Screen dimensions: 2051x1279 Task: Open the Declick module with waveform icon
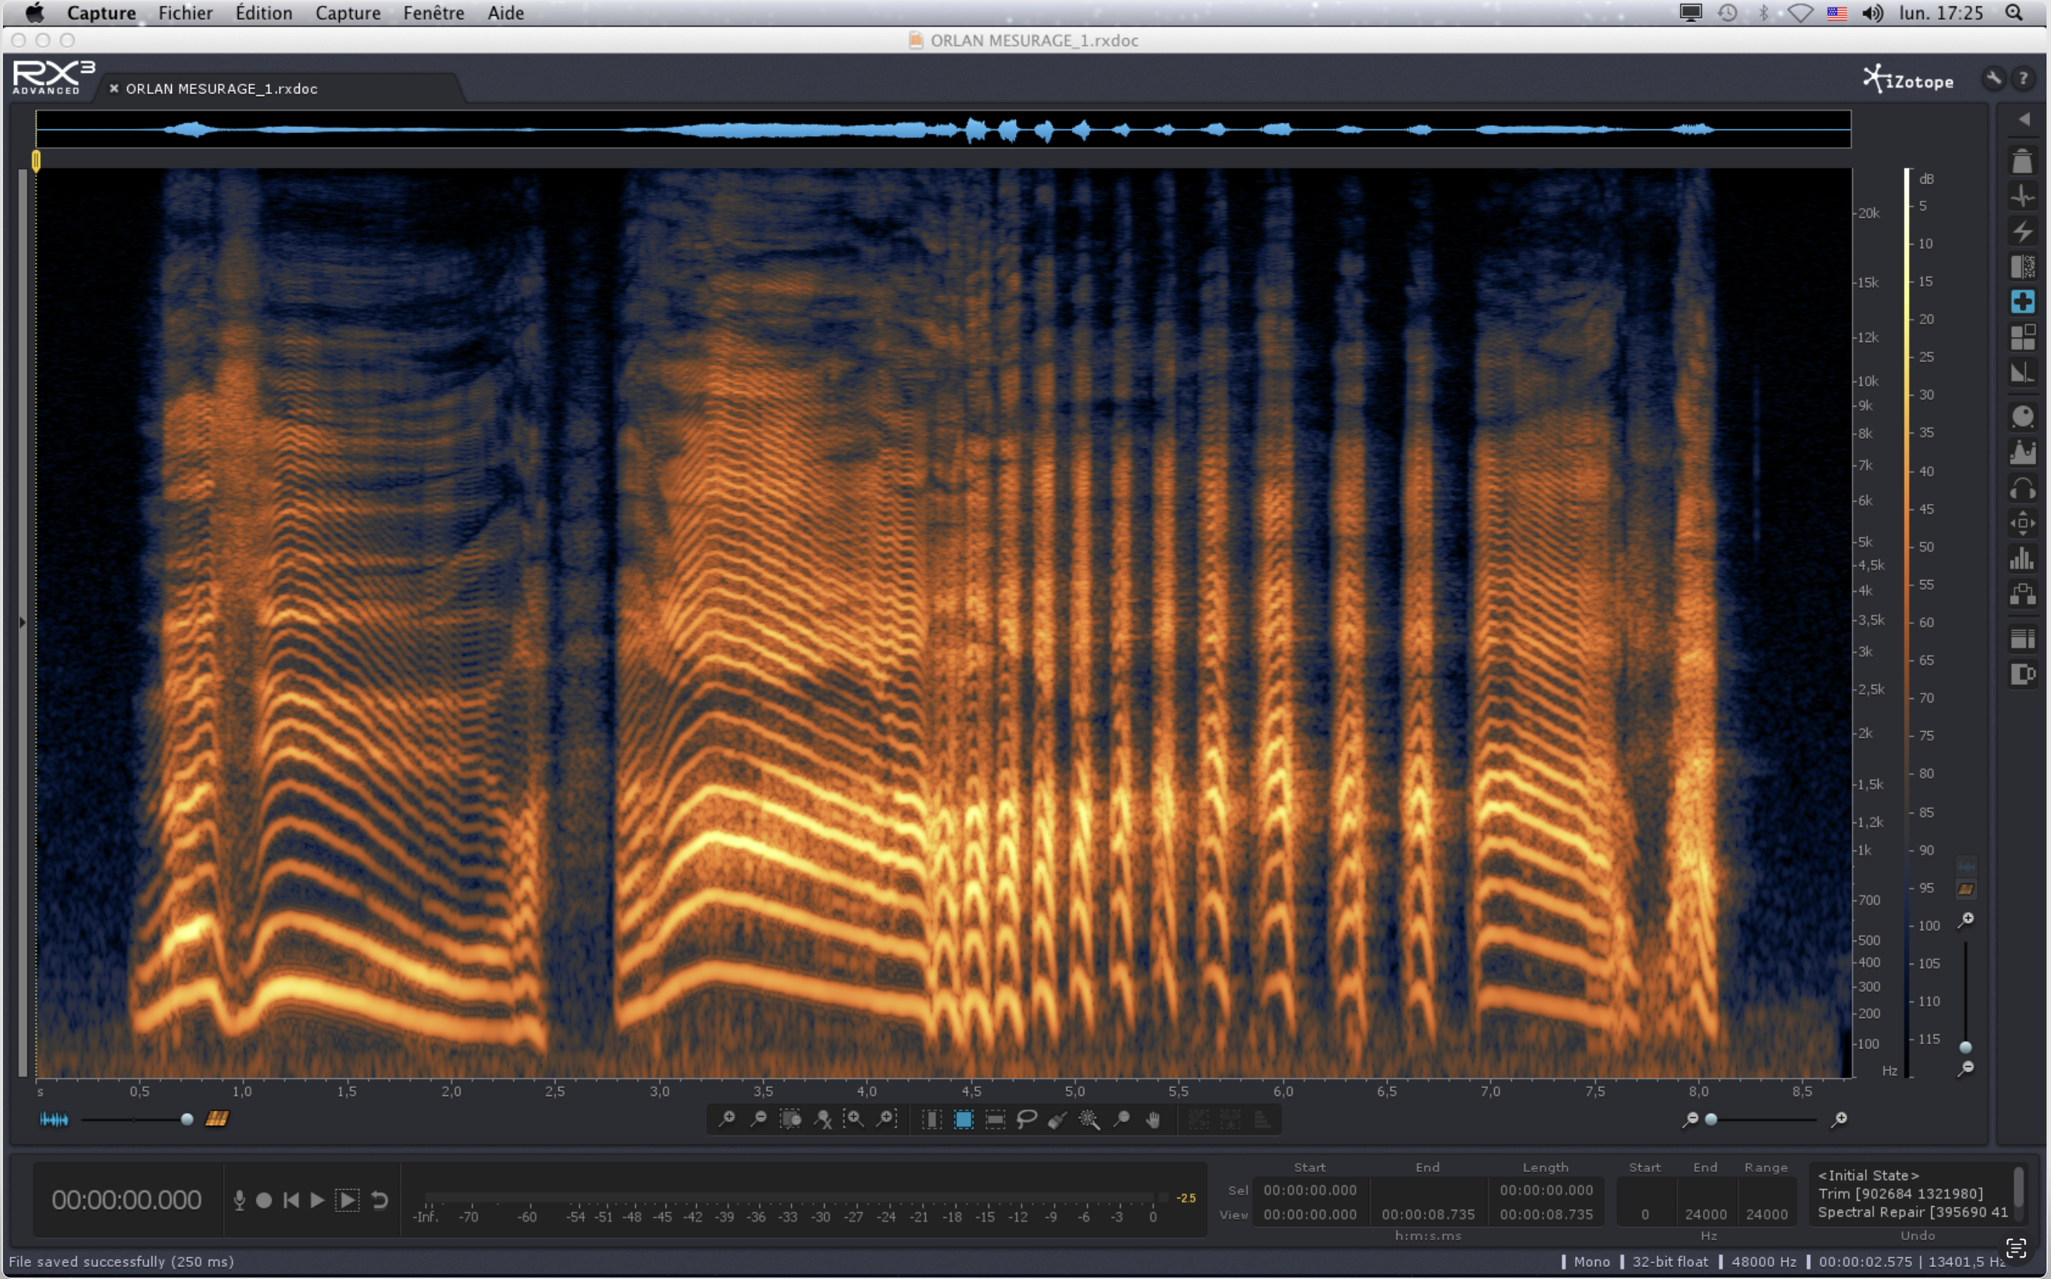coord(2022,196)
